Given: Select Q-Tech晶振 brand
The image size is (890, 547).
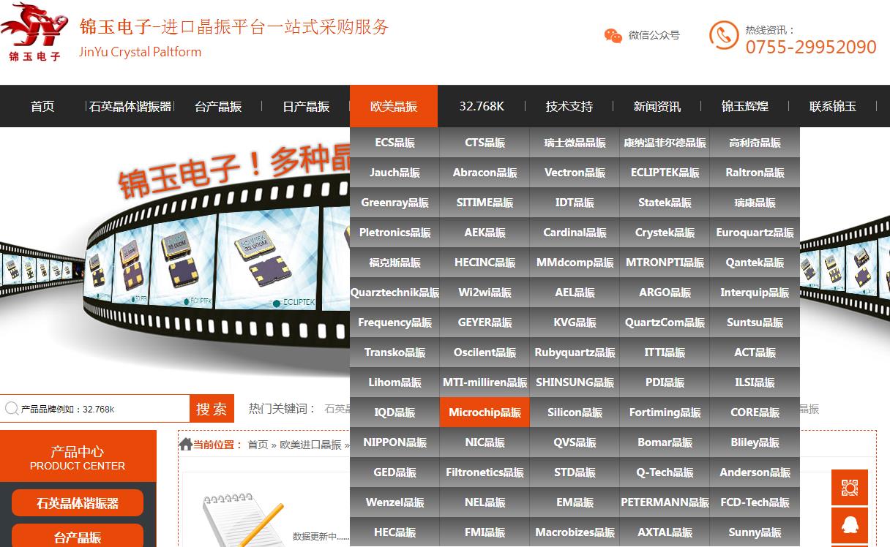Looking at the screenshot, I should pyautogui.click(x=665, y=472).
